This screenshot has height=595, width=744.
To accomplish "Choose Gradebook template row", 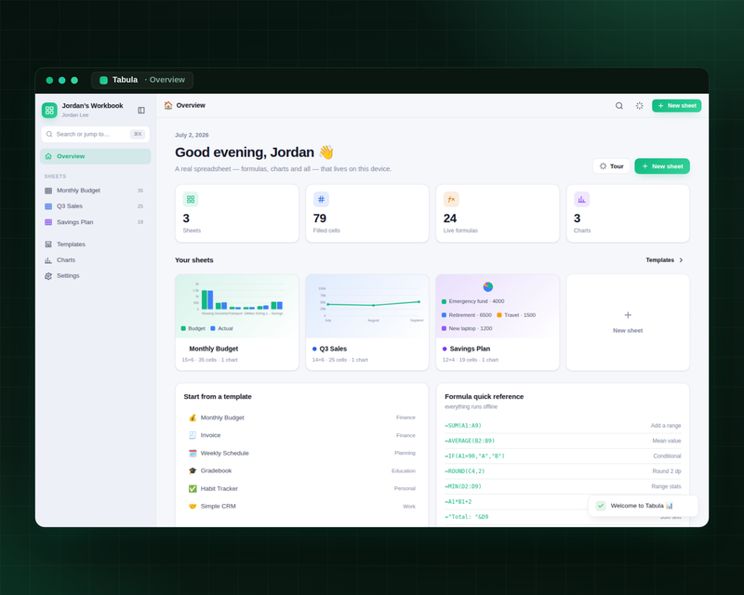I will [301, 470].
